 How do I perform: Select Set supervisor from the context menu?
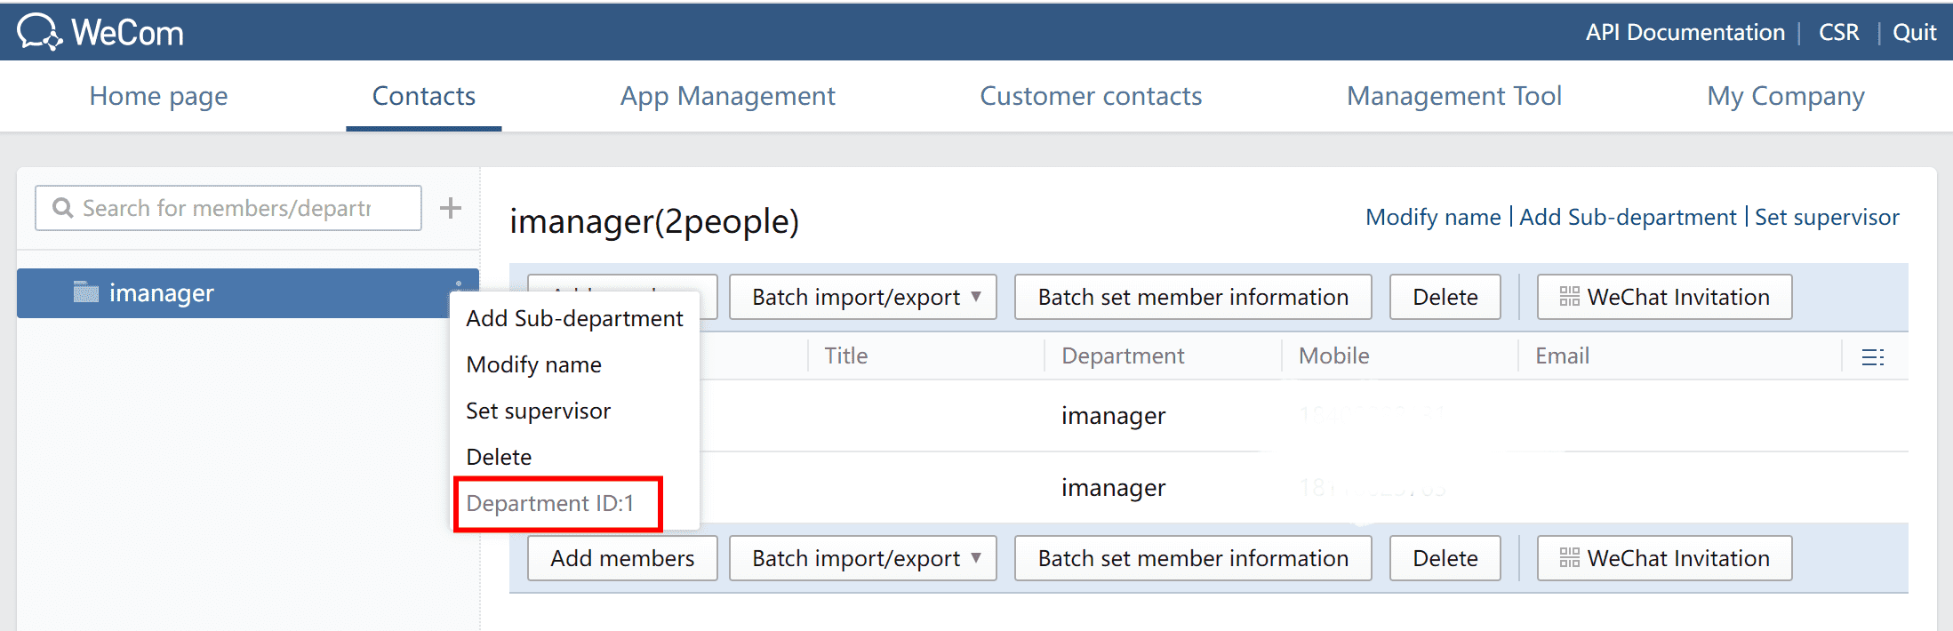pos(538,411)
